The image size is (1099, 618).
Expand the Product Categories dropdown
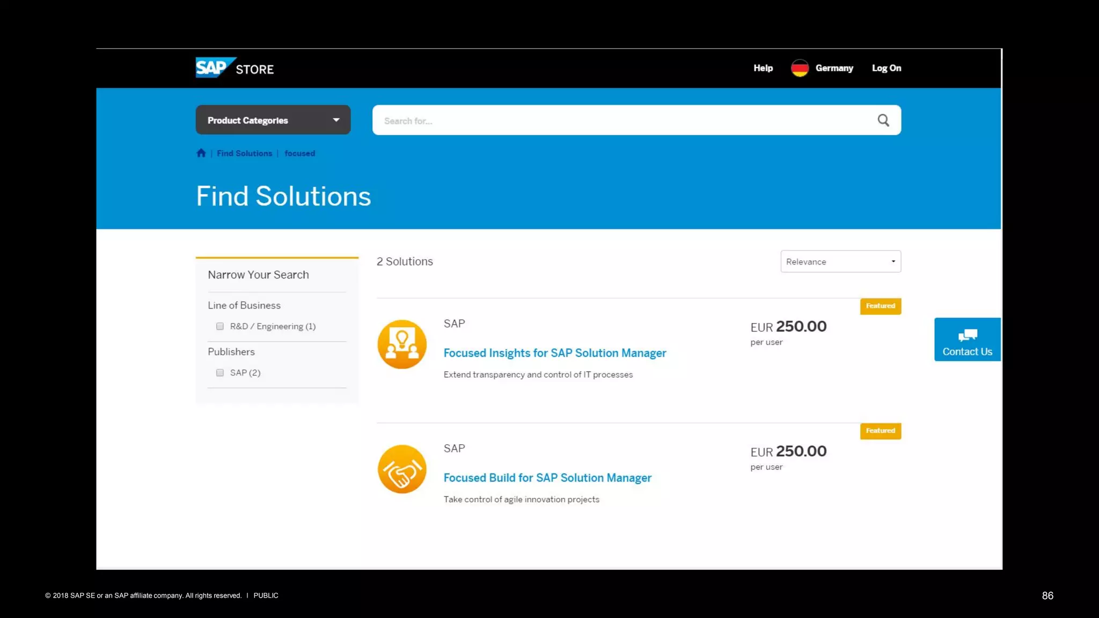tap(273, 120)
